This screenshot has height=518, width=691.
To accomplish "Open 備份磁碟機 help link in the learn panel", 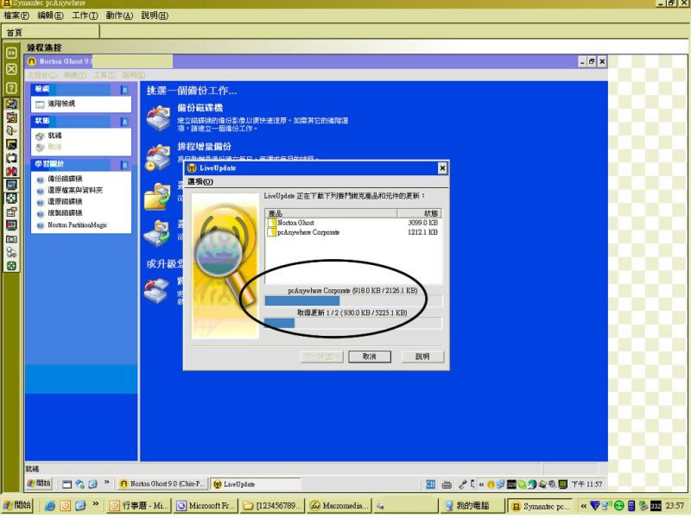I will pyautogui.click(x=65, y=179).
